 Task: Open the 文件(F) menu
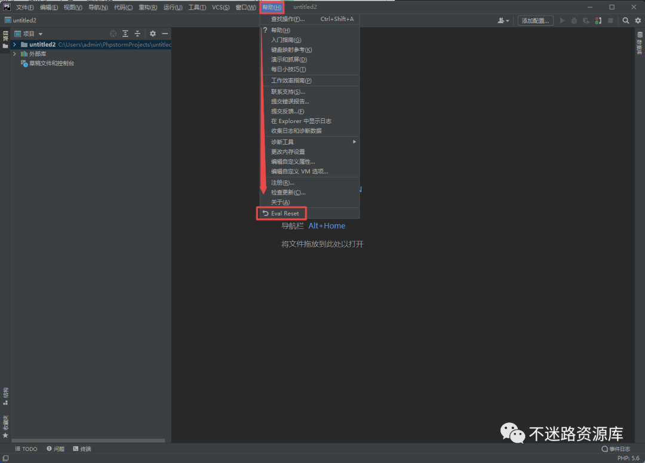[24, 7]
